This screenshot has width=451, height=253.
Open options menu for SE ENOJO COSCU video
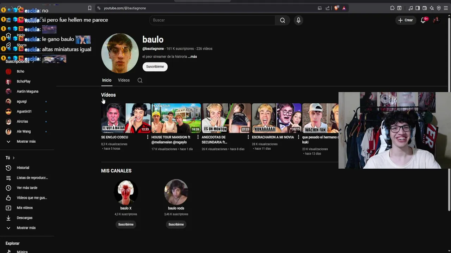148,137
